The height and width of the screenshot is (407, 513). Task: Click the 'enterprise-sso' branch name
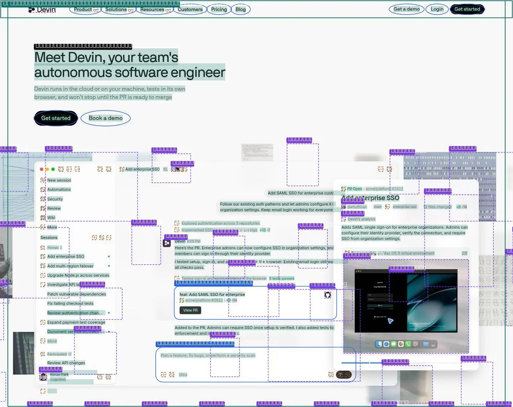[405, 207]
